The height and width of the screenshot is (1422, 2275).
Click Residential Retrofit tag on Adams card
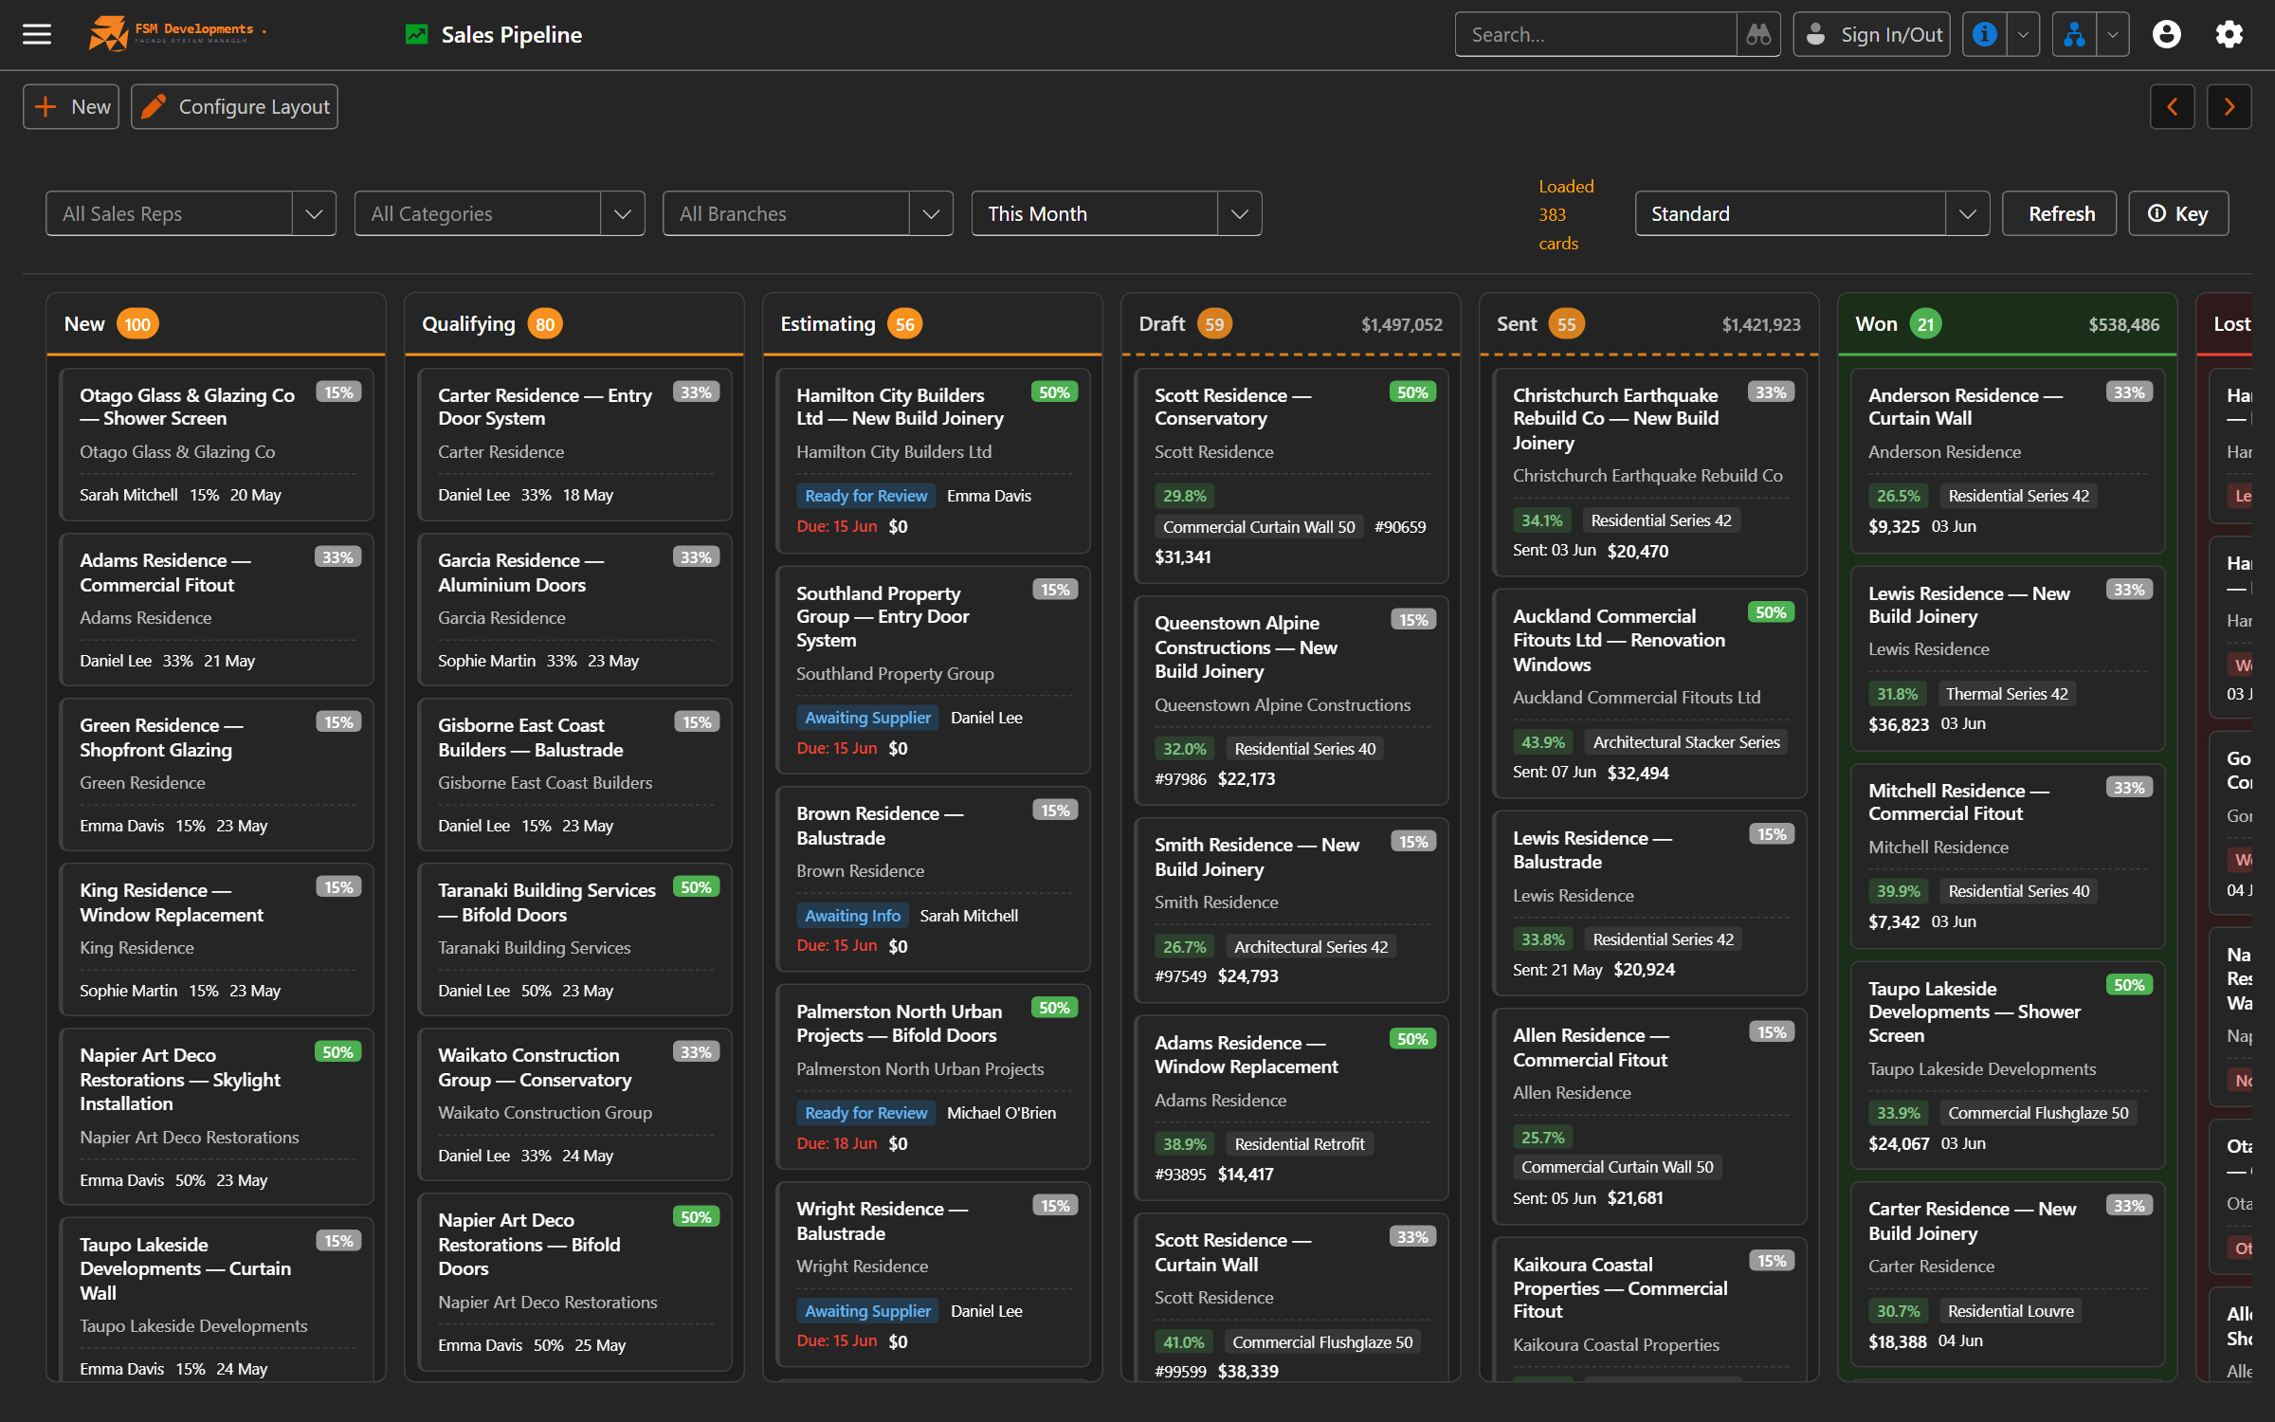pos(1299,1144)
